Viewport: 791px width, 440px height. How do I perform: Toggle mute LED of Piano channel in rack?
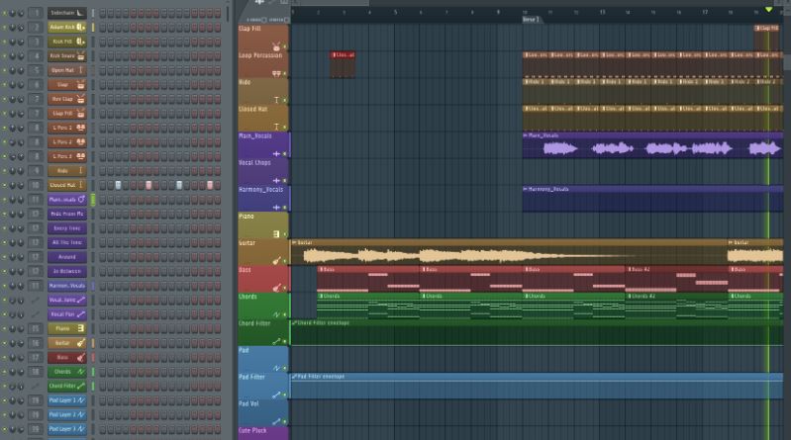click(x=5, y=328)
